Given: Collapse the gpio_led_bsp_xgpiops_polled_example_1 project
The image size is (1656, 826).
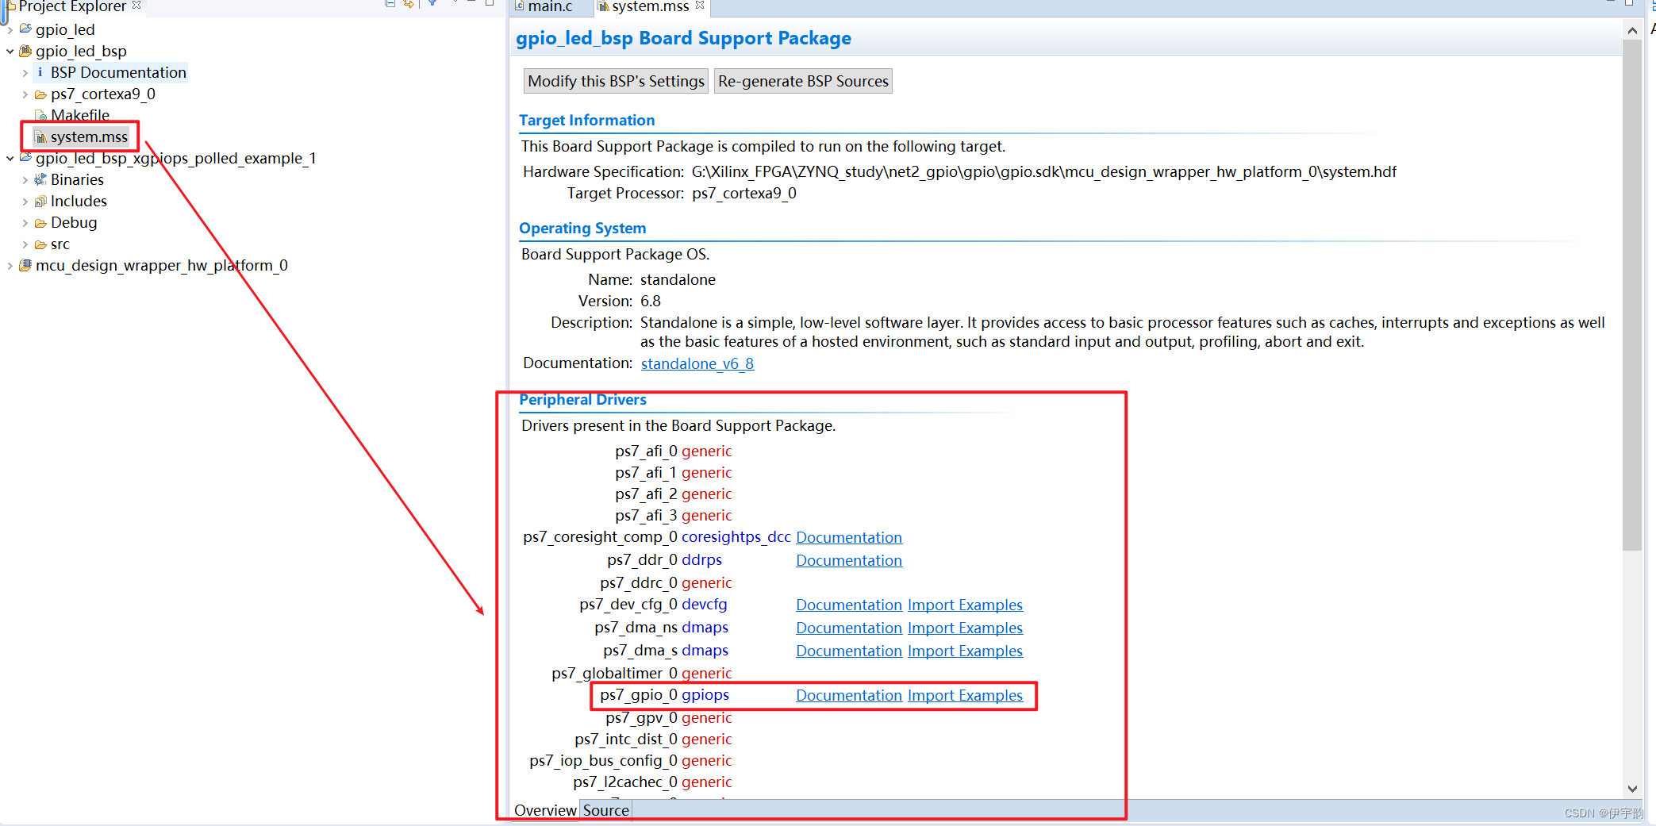Looking at the screenshot, I should (10, 159).
